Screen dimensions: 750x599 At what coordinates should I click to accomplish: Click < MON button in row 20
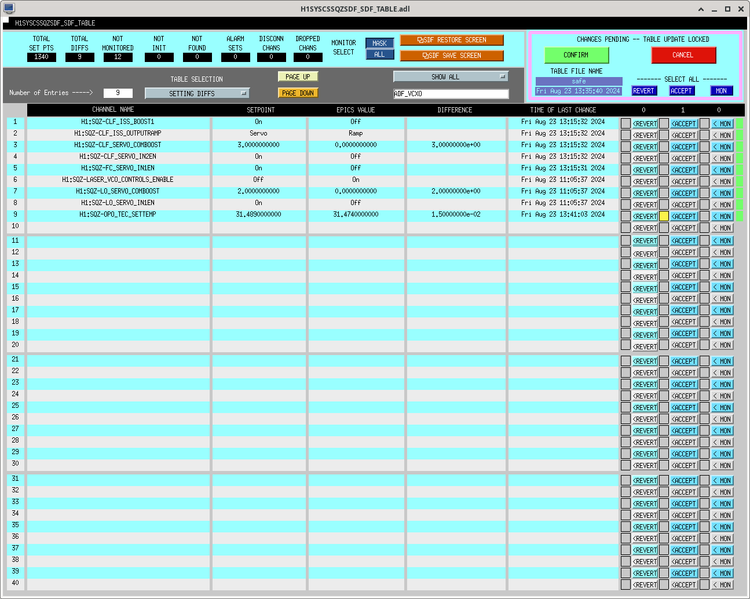point(722,345)
